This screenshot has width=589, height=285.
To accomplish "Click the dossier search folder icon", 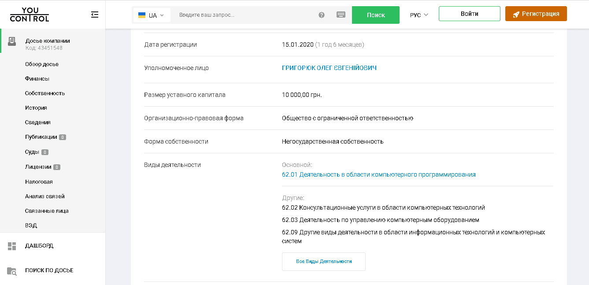I will pyautogui.click(x=12, y=271).
